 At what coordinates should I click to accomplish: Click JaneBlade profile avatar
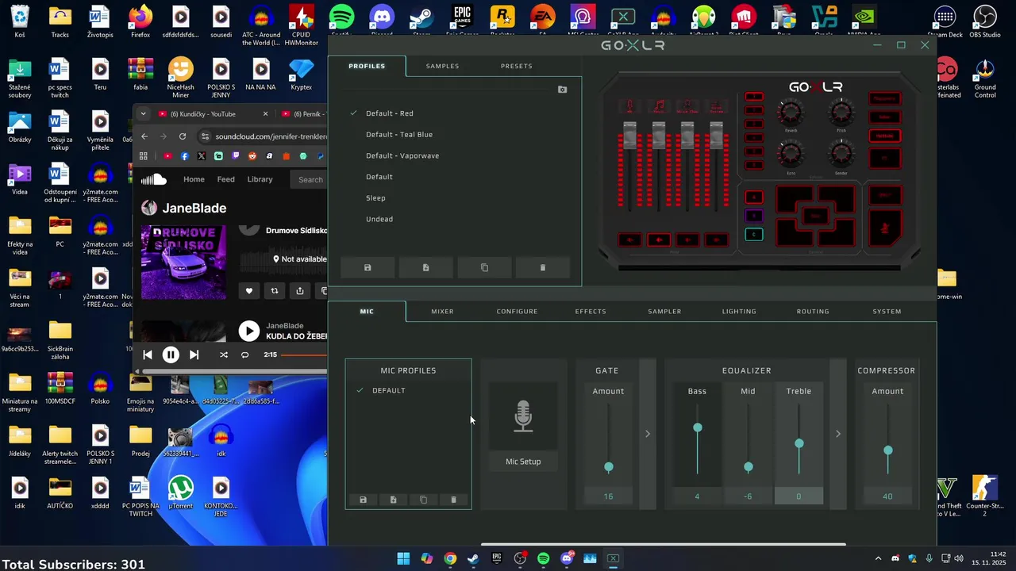[x=149, y=208]
